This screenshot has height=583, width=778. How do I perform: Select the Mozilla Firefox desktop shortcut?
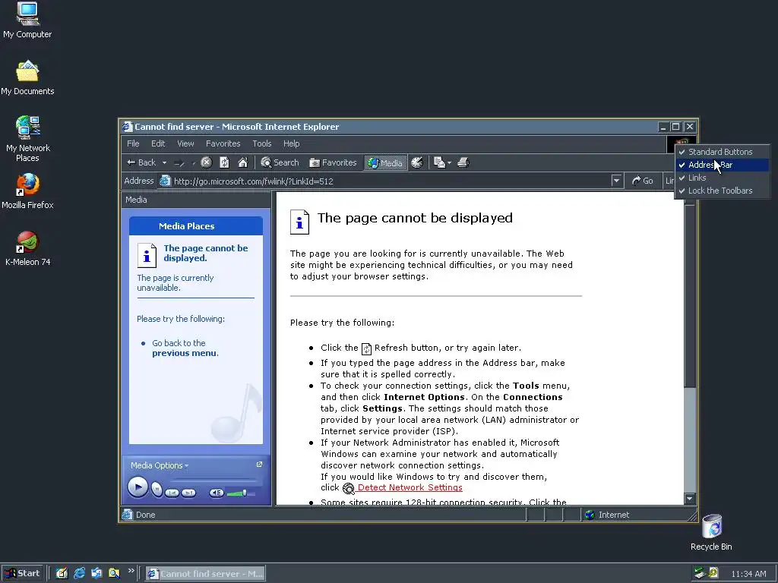click(27, 191)
